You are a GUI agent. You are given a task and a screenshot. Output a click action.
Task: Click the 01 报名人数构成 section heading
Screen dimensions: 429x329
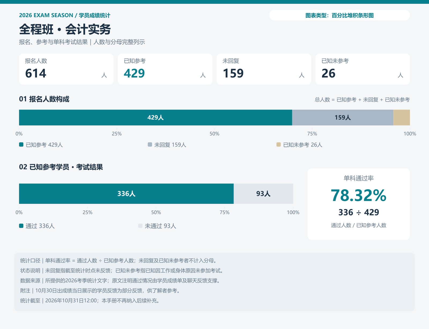[x=44, y=99]
